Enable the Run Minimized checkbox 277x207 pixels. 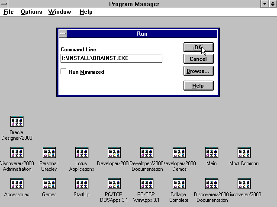coord(64,72)
